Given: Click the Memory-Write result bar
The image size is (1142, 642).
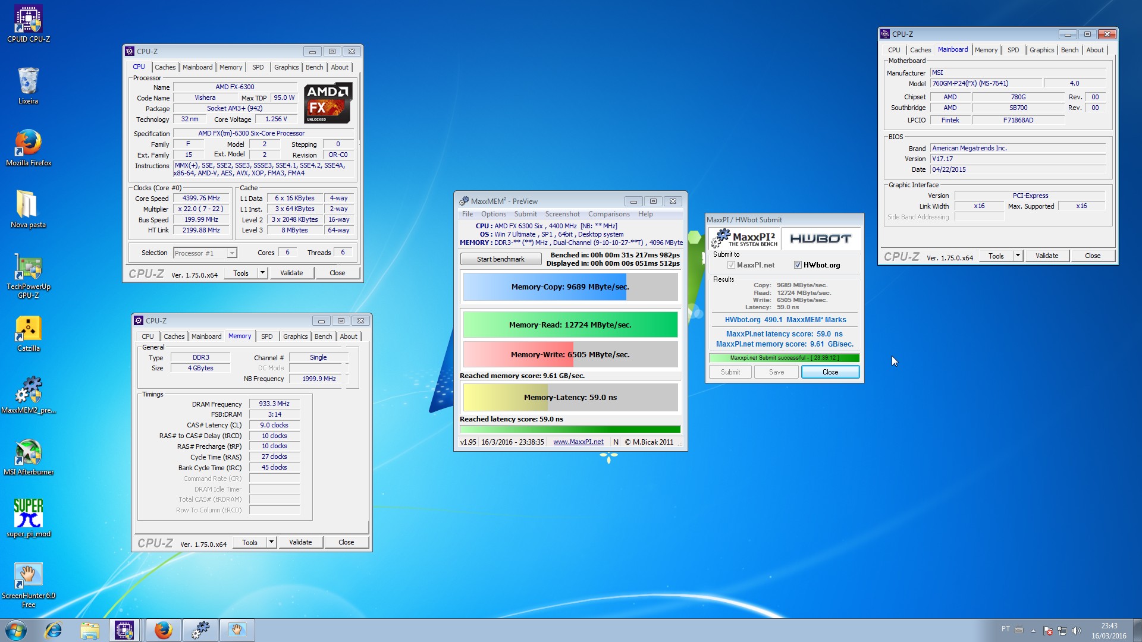Looking at the screenshot, I should click(x=570, y=354).
